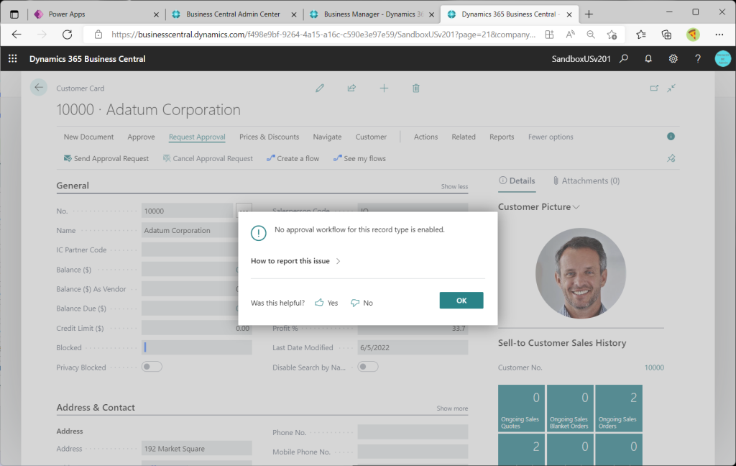Open the New Document menu

point(88,137)
